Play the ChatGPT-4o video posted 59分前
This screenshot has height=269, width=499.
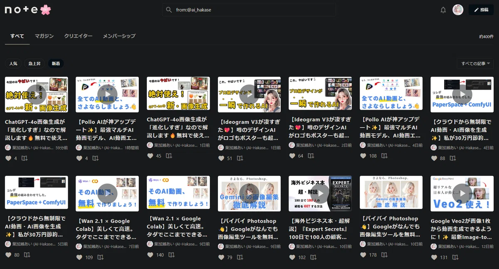[37, 94]
